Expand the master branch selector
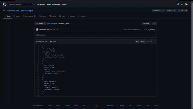Image resolution: width=193 pixels, height=109 pixels. click(x=40, y=24)
